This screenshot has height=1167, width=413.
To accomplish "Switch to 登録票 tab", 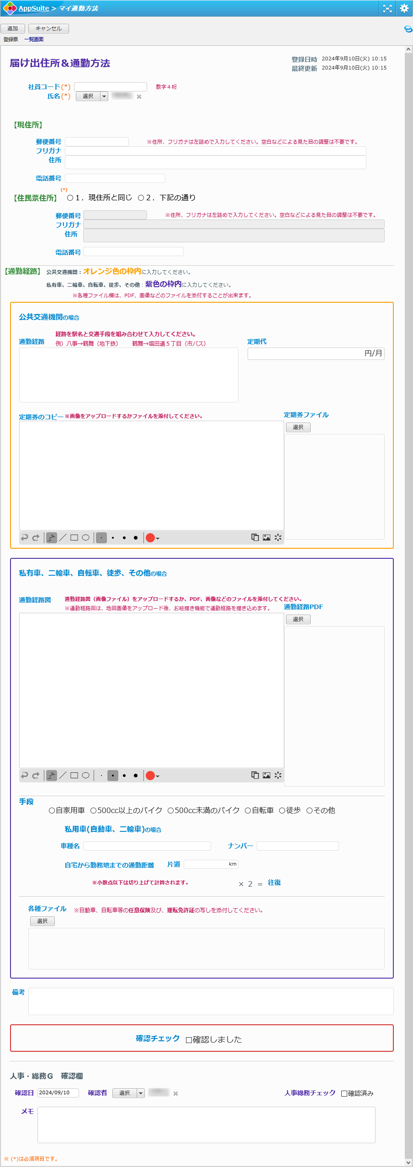I will 11,39.
